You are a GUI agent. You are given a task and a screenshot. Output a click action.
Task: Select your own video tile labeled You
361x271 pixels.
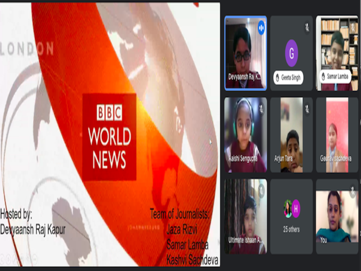tap(337, 217)
